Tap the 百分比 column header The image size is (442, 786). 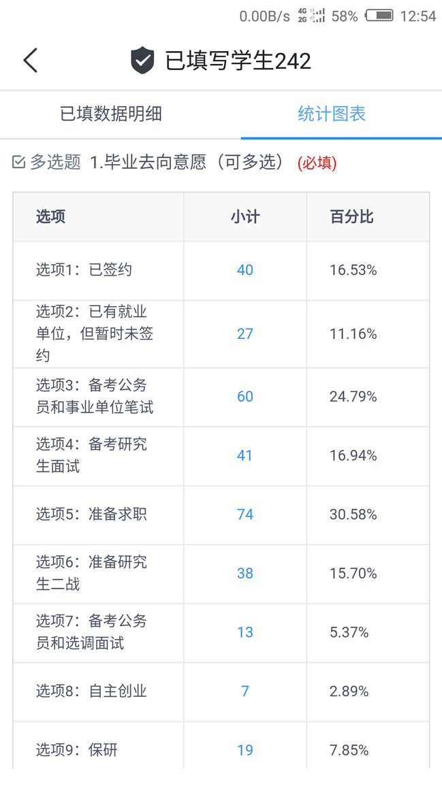(x=352, y=217)
